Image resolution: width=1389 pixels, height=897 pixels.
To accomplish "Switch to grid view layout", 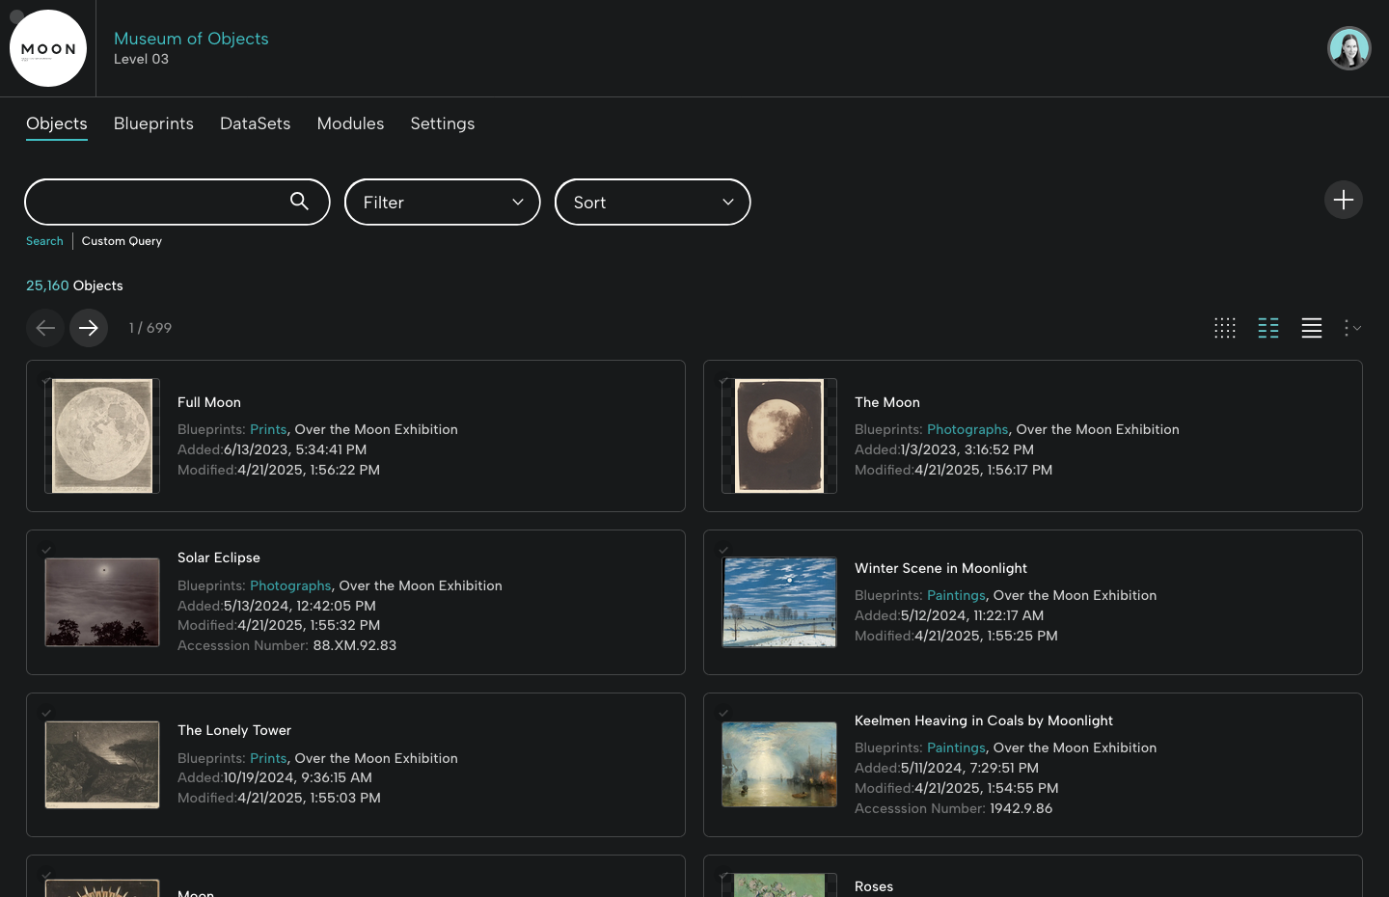I will (x=1225, y=328).
